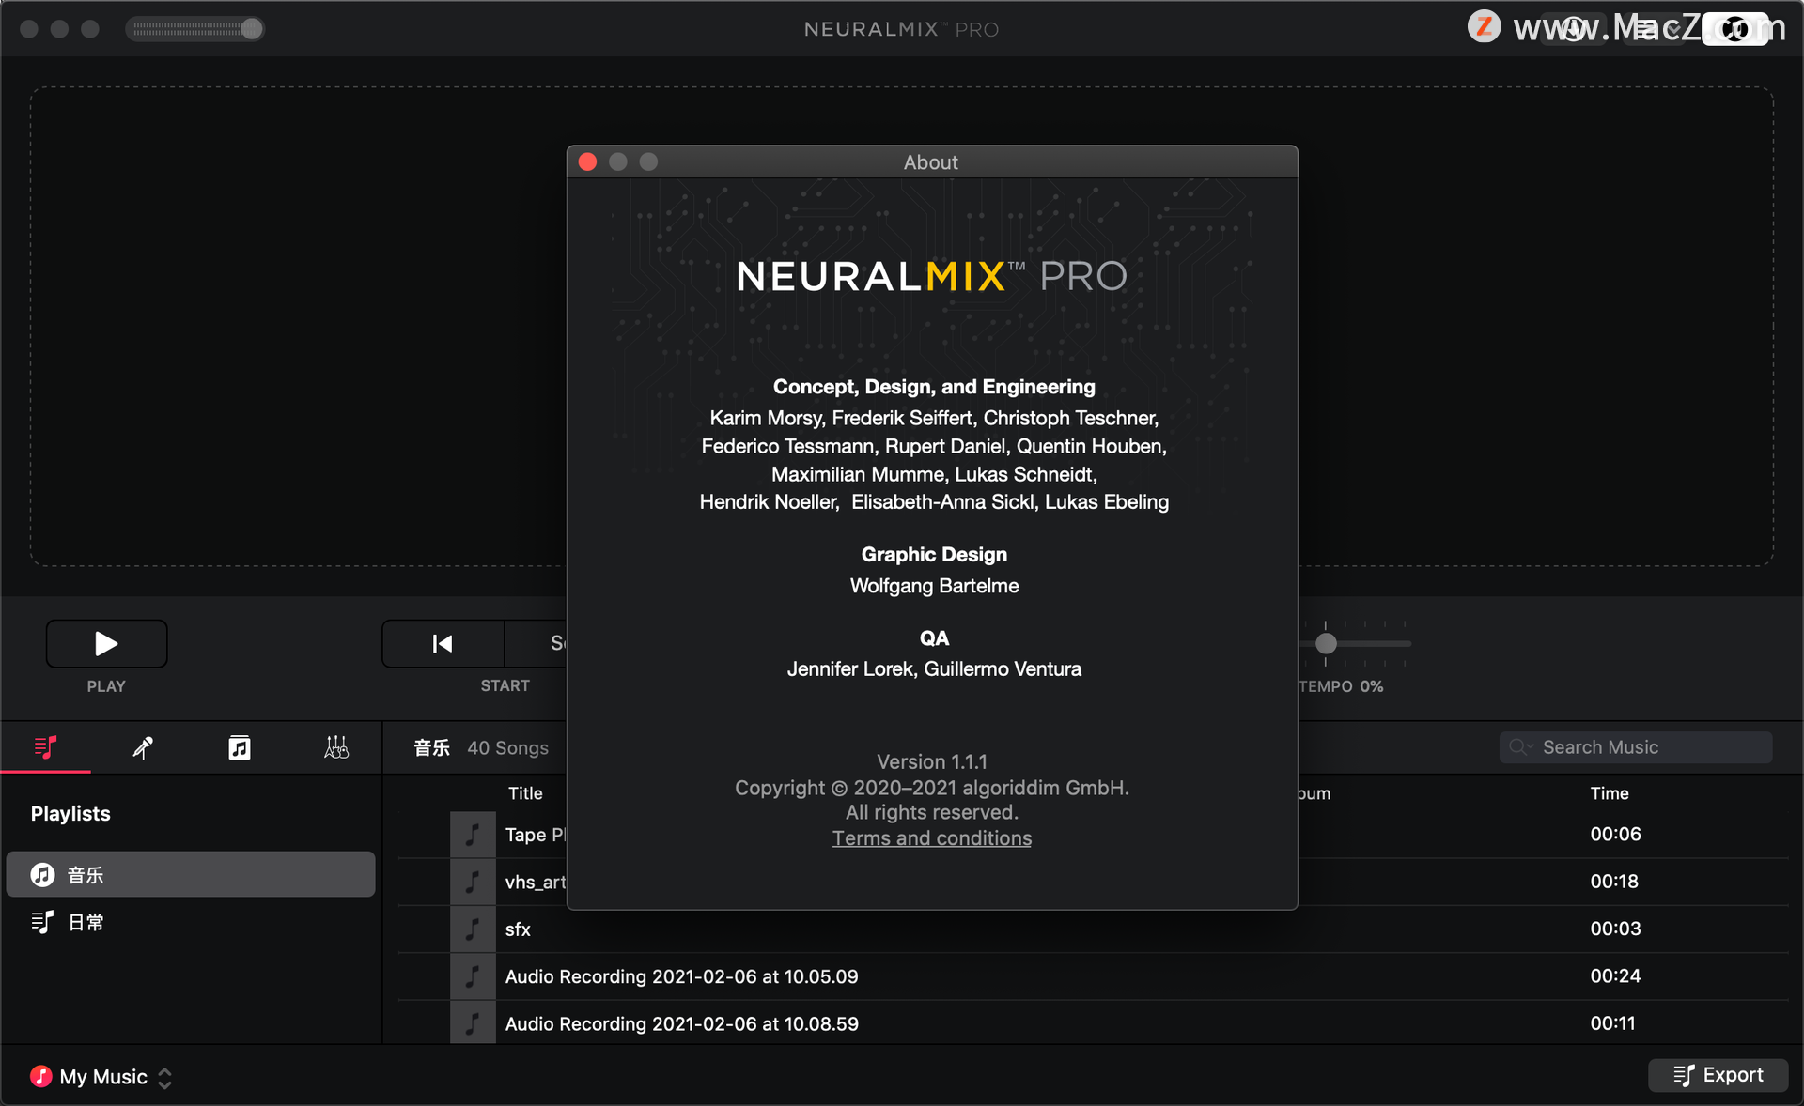Click the 00:18 time value
This screenshot has width=1804, height=1106.
[1614, 882]
